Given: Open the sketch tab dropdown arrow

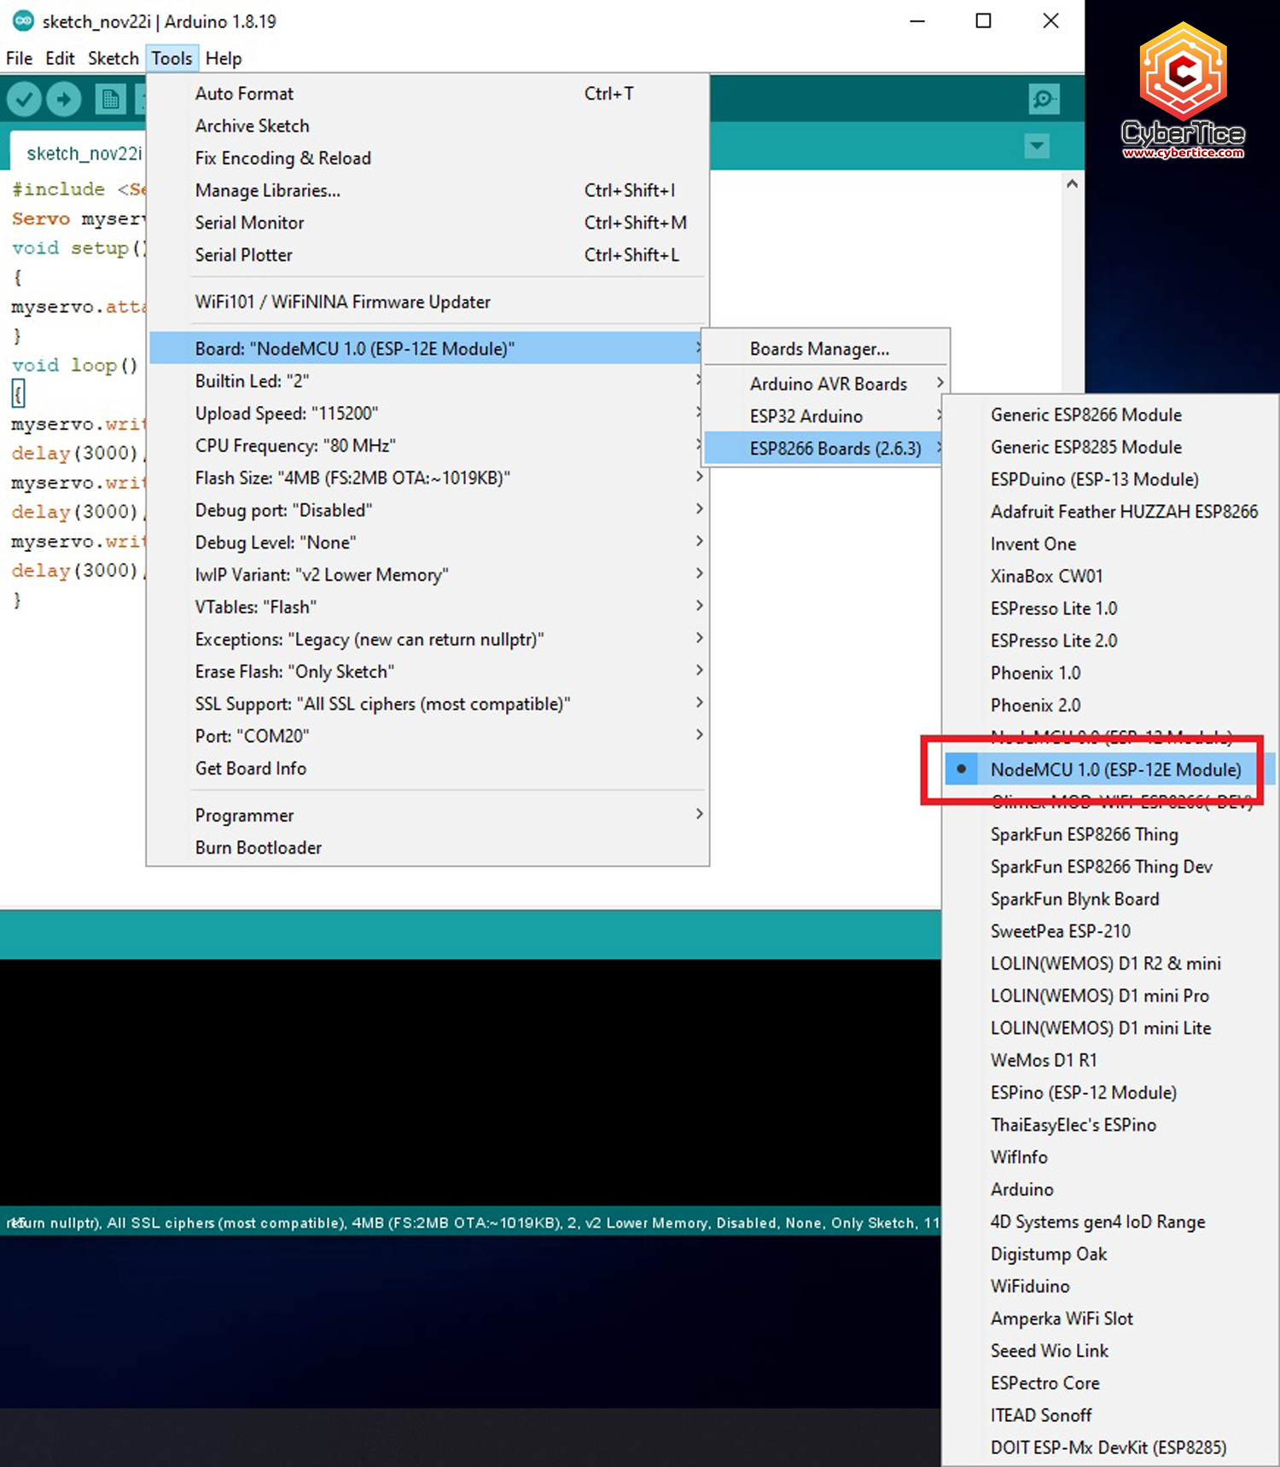Looking at the screenshot, I should point(1037,146).
